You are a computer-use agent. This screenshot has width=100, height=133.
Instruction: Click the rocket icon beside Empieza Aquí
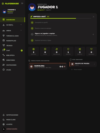(31, 17)
